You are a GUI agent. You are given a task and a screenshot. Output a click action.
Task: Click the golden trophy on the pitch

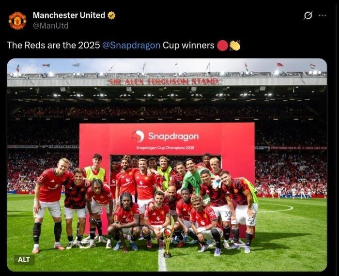point(168,242)
